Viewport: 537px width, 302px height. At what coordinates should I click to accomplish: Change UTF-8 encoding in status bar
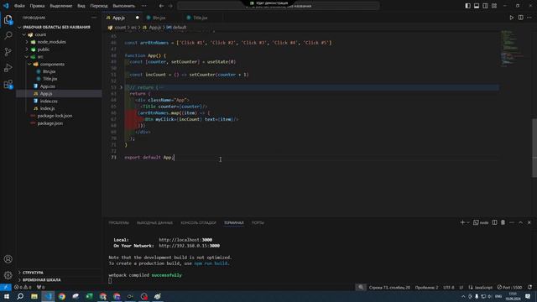(449, 287)
